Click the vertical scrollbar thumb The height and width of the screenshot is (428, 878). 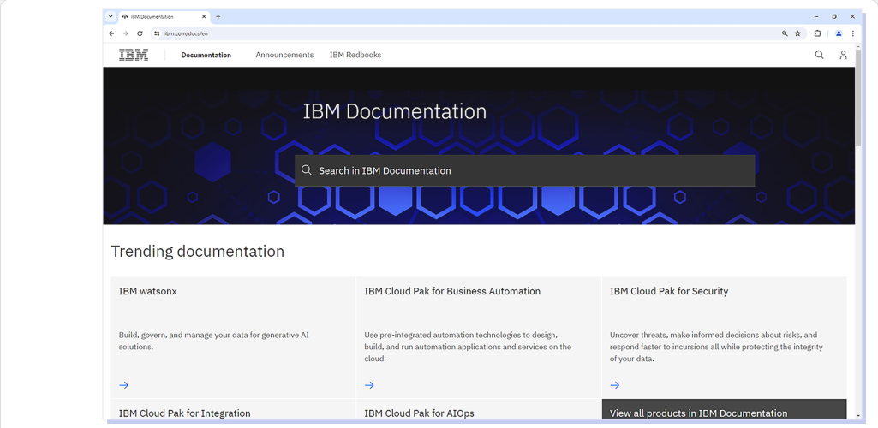point(858,98)
